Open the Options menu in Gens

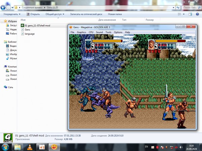[x=118, y=32]
